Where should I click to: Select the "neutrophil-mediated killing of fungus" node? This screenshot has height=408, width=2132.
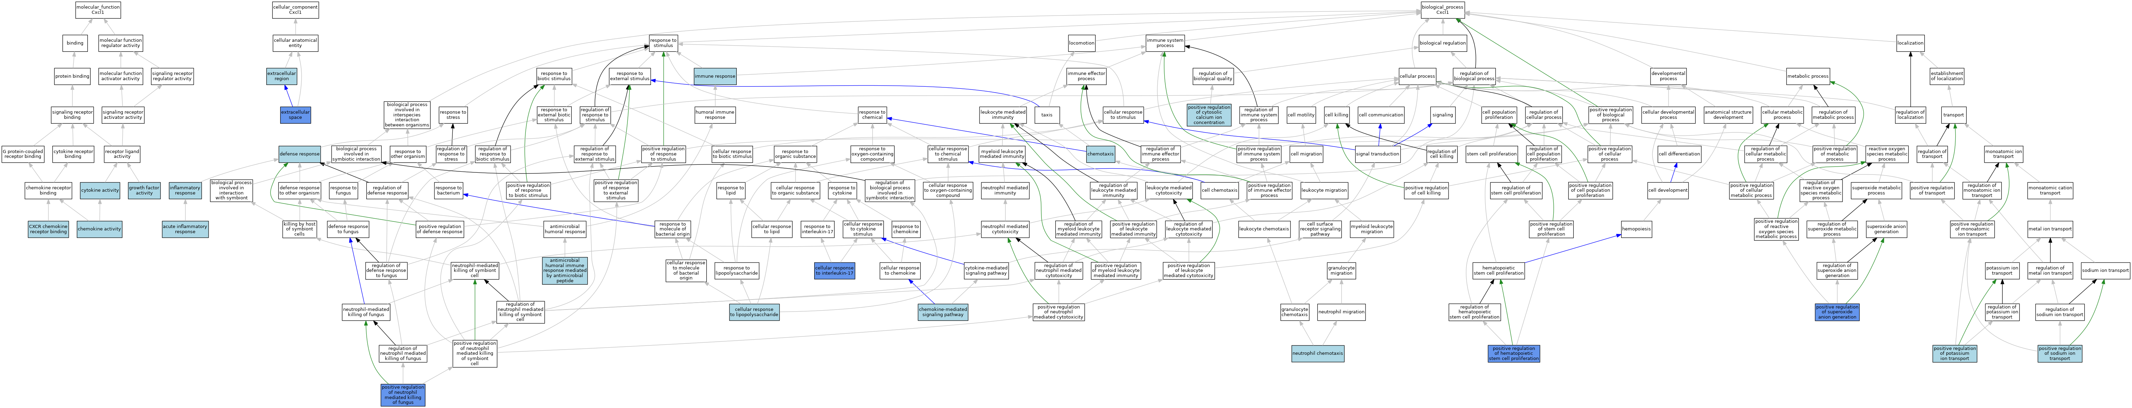pyautogui.click(x=366, y=312)
